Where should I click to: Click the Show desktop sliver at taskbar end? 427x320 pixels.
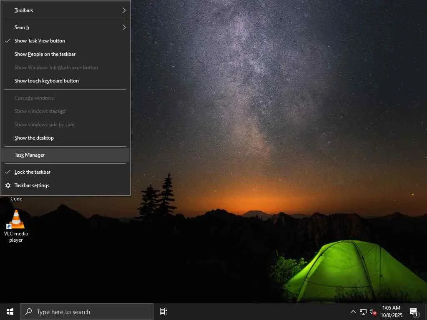point(426,312)
